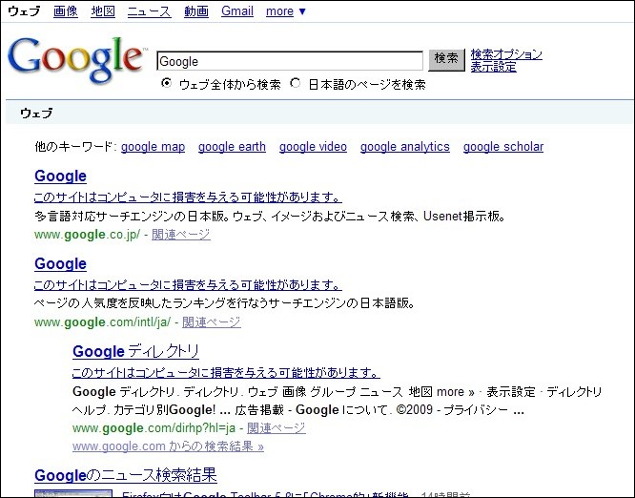Focus the search box containing Google
This screenshot has width=635, height=498.
point(290,61)
